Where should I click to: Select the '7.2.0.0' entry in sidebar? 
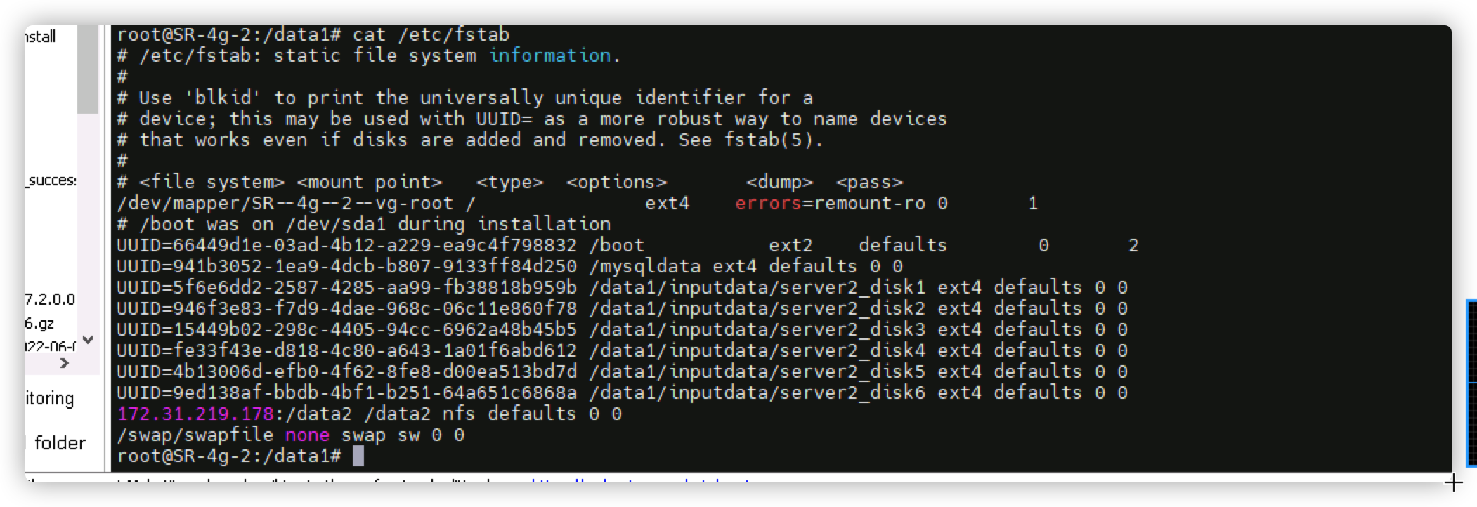(x=50, y=300)
